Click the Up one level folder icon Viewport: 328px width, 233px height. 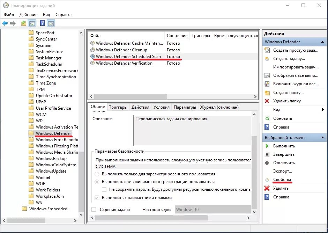coord(24,23)
